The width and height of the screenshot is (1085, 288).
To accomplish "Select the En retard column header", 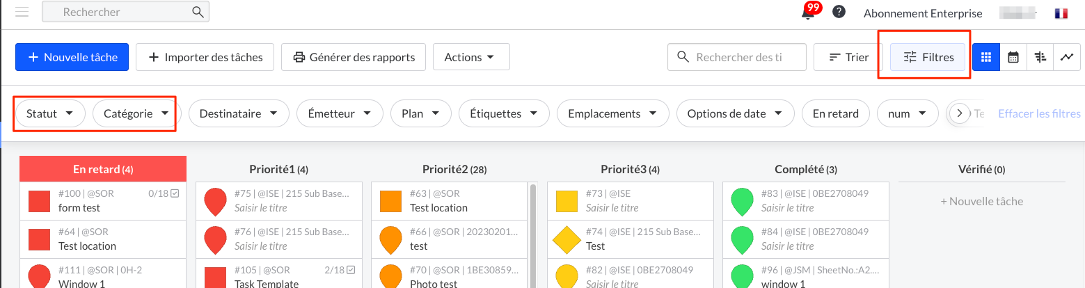I will point(103,169).
